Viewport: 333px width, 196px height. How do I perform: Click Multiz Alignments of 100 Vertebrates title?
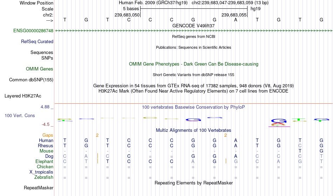(193, 130)
